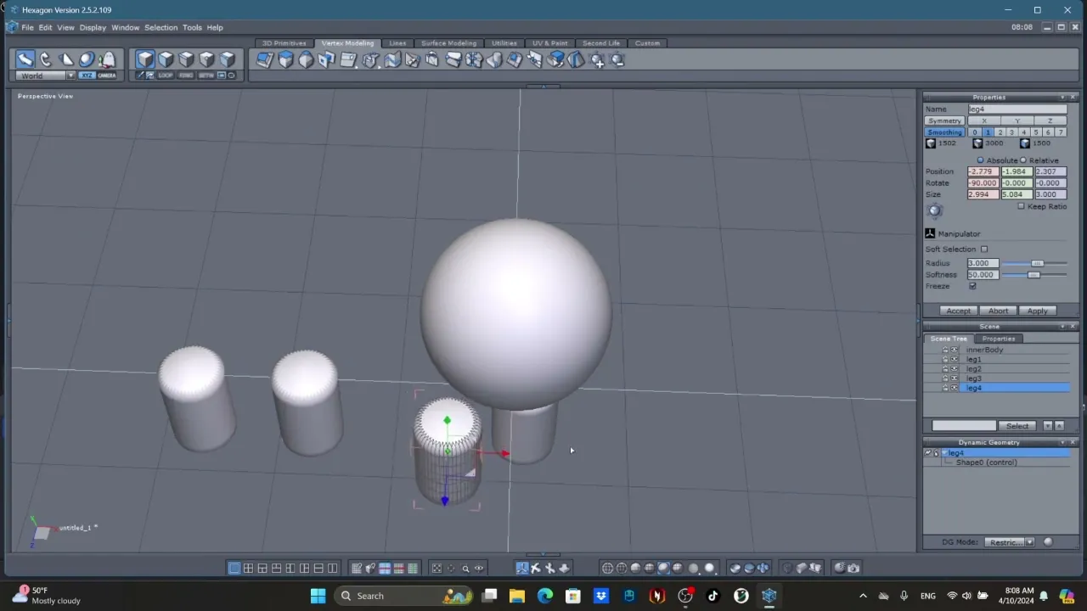Image resolution: width=1087 pixels, height=611 pixels.
Task: Open File Explorer from the taskbar
Action: click(516, 597)
